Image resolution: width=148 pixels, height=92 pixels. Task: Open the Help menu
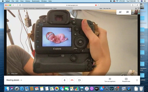tap(50, 1)
